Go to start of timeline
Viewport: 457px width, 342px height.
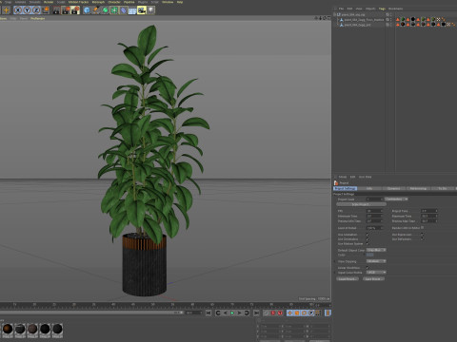pos(209,313)
